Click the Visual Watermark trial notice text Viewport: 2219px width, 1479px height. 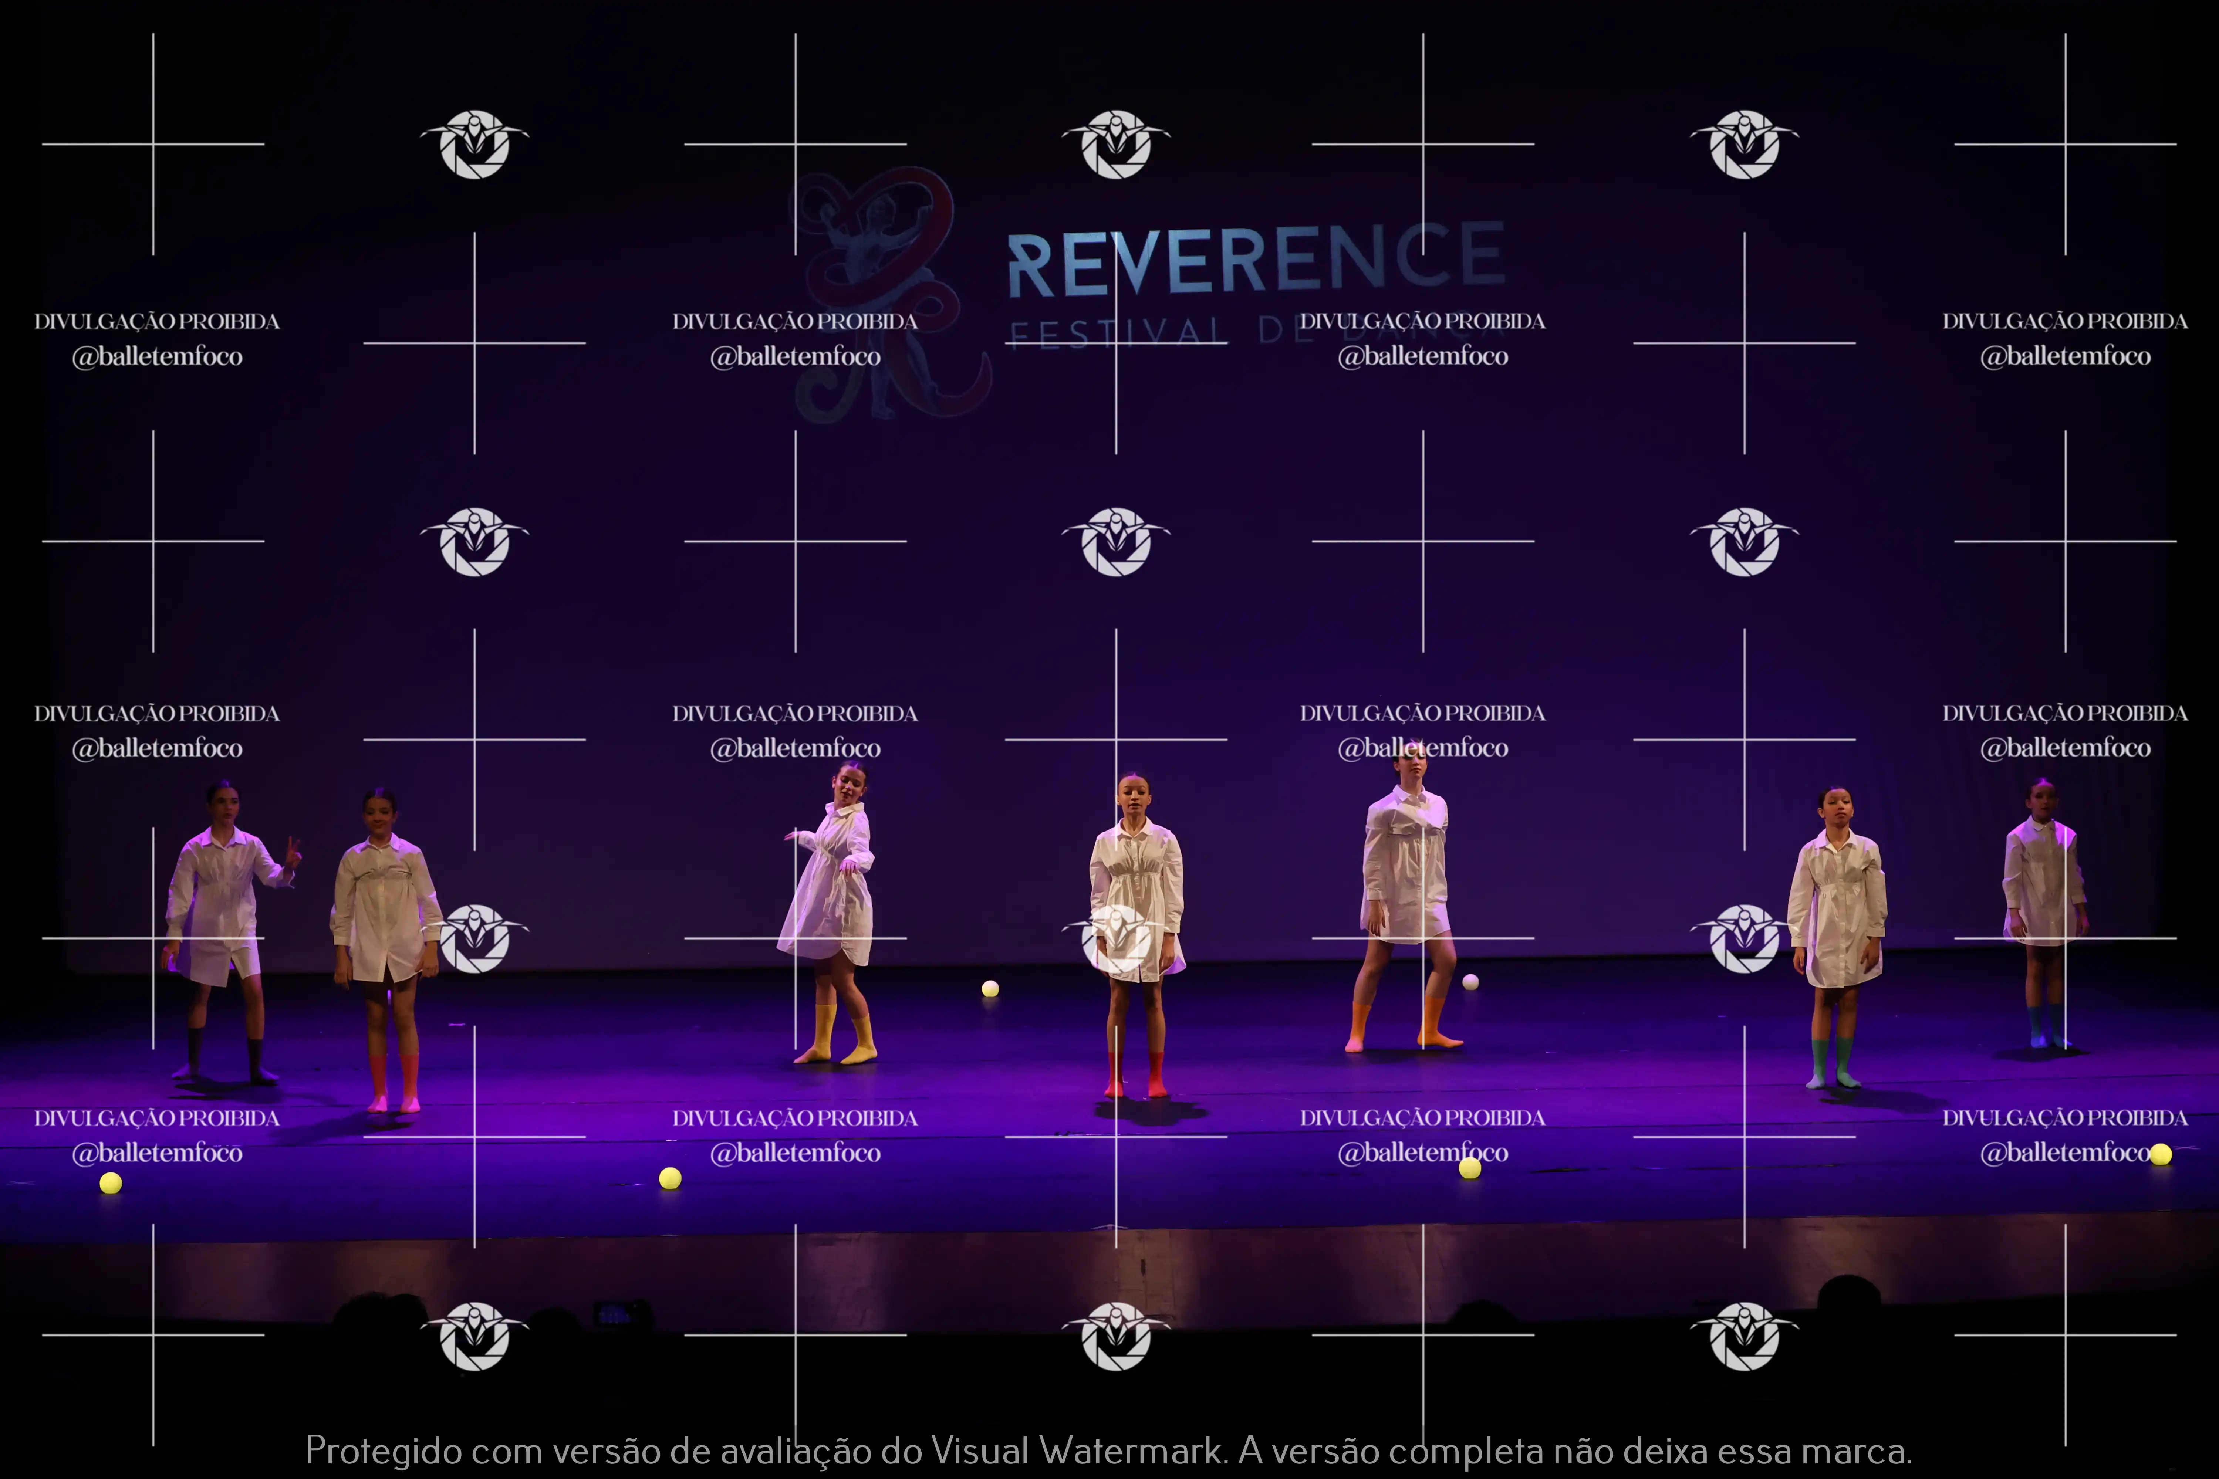[1108, 1450]
